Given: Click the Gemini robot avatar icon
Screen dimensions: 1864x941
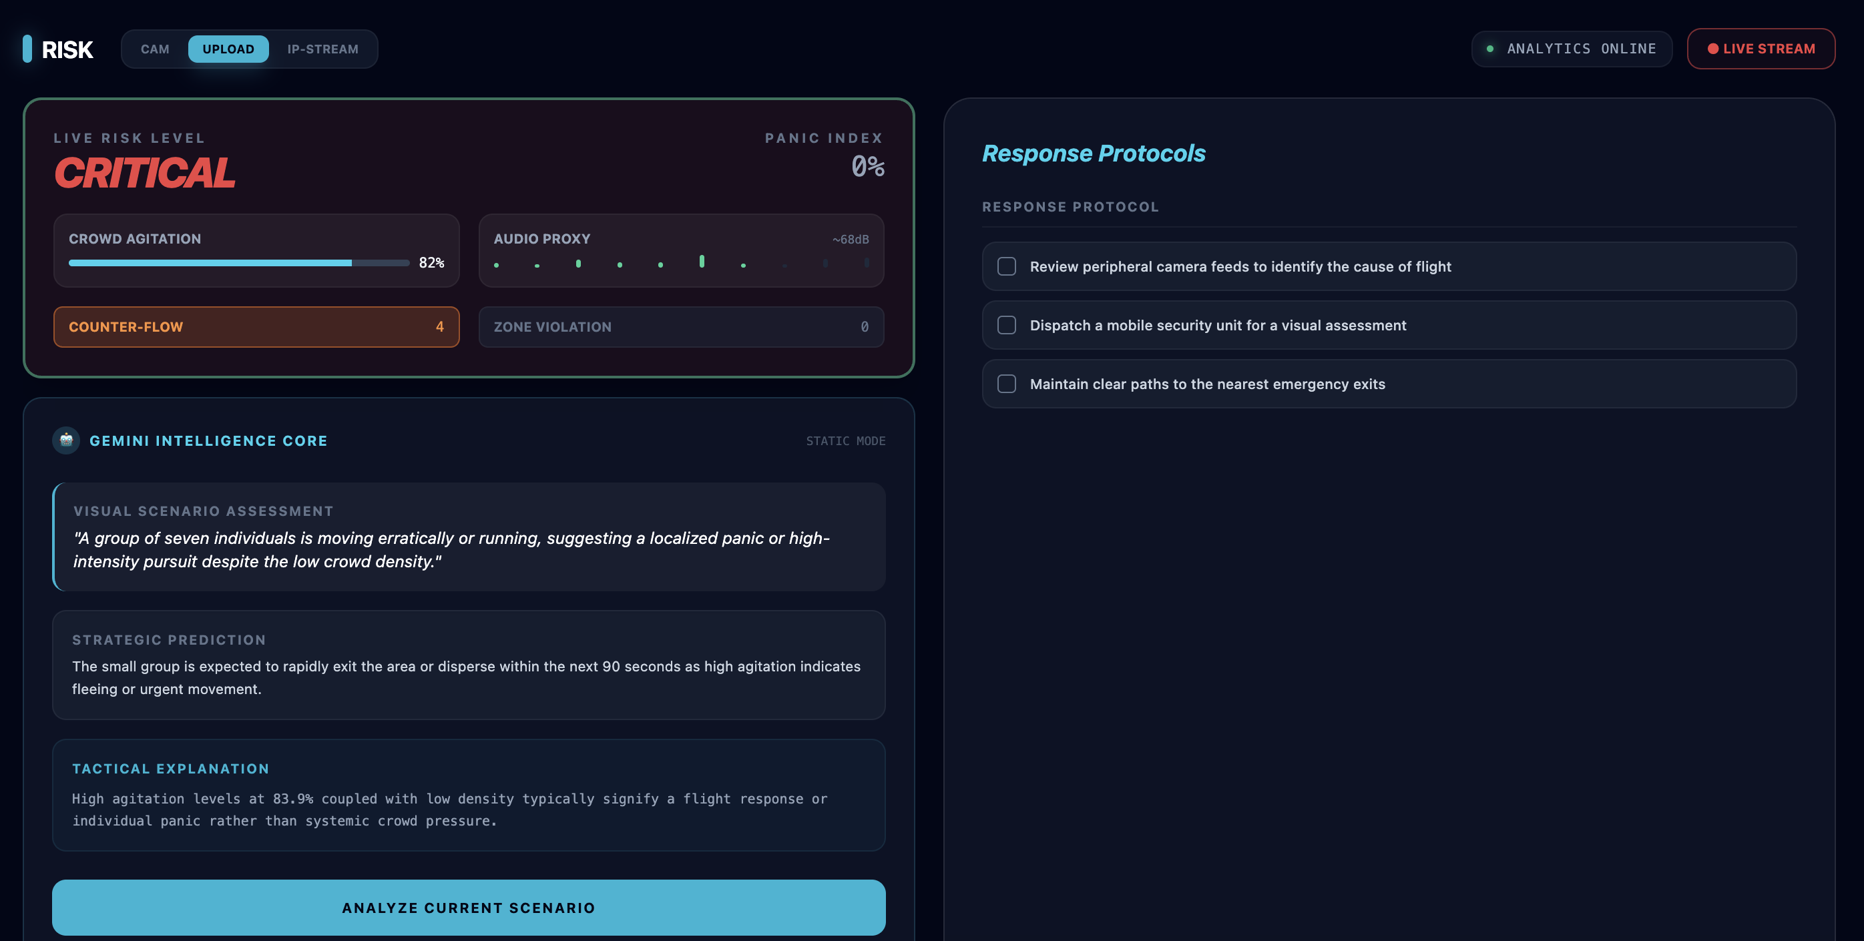Looking at the screenshot, I should pos(66,440).
